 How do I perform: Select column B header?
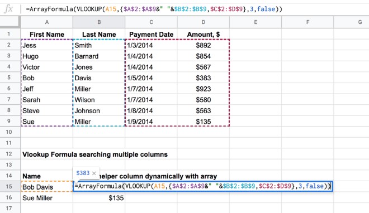[99, 22]
